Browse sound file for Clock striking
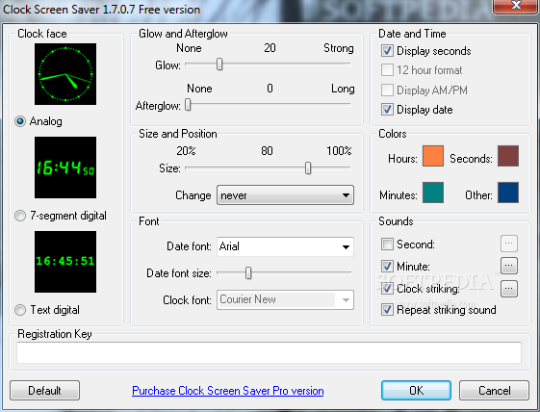 coord(509,289)
